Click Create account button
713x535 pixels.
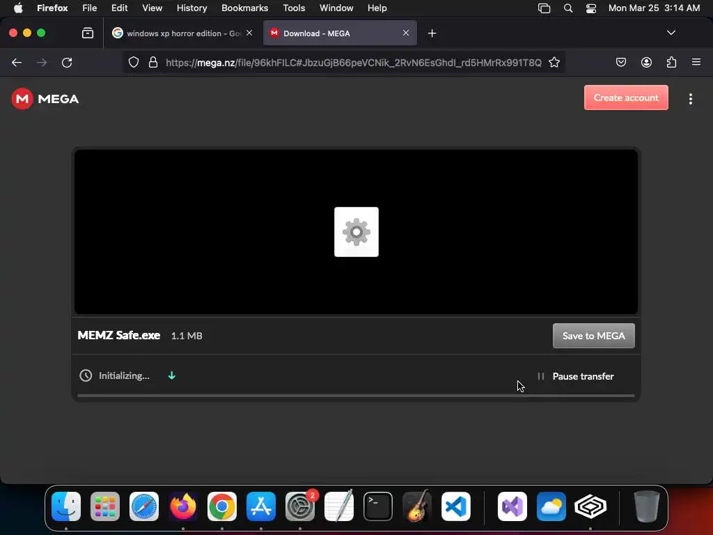pyautogui.click(x=626, y=98)
